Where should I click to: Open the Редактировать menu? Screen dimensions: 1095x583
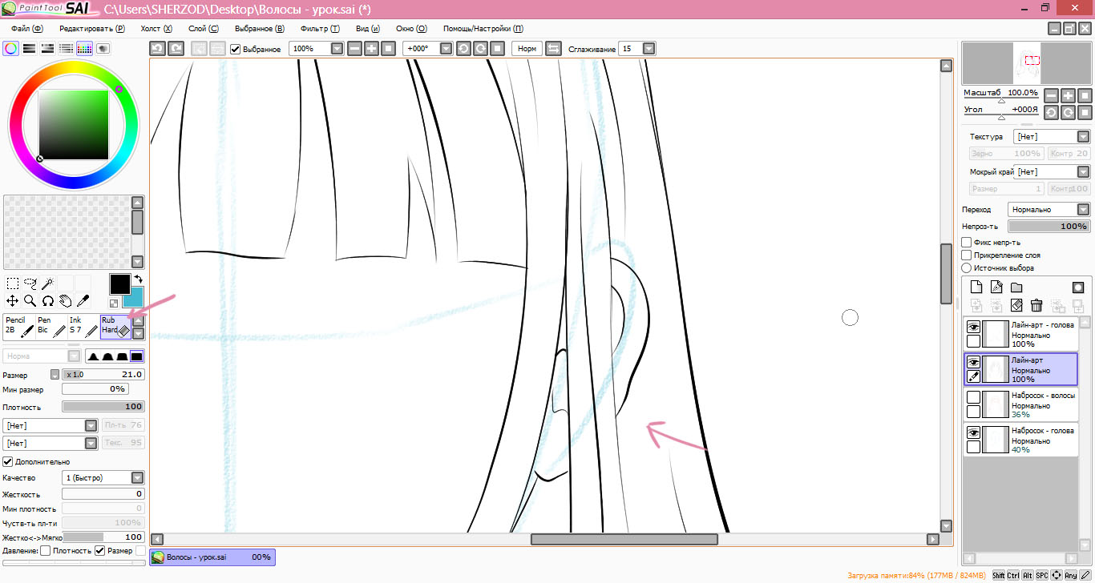coord(91,28)
